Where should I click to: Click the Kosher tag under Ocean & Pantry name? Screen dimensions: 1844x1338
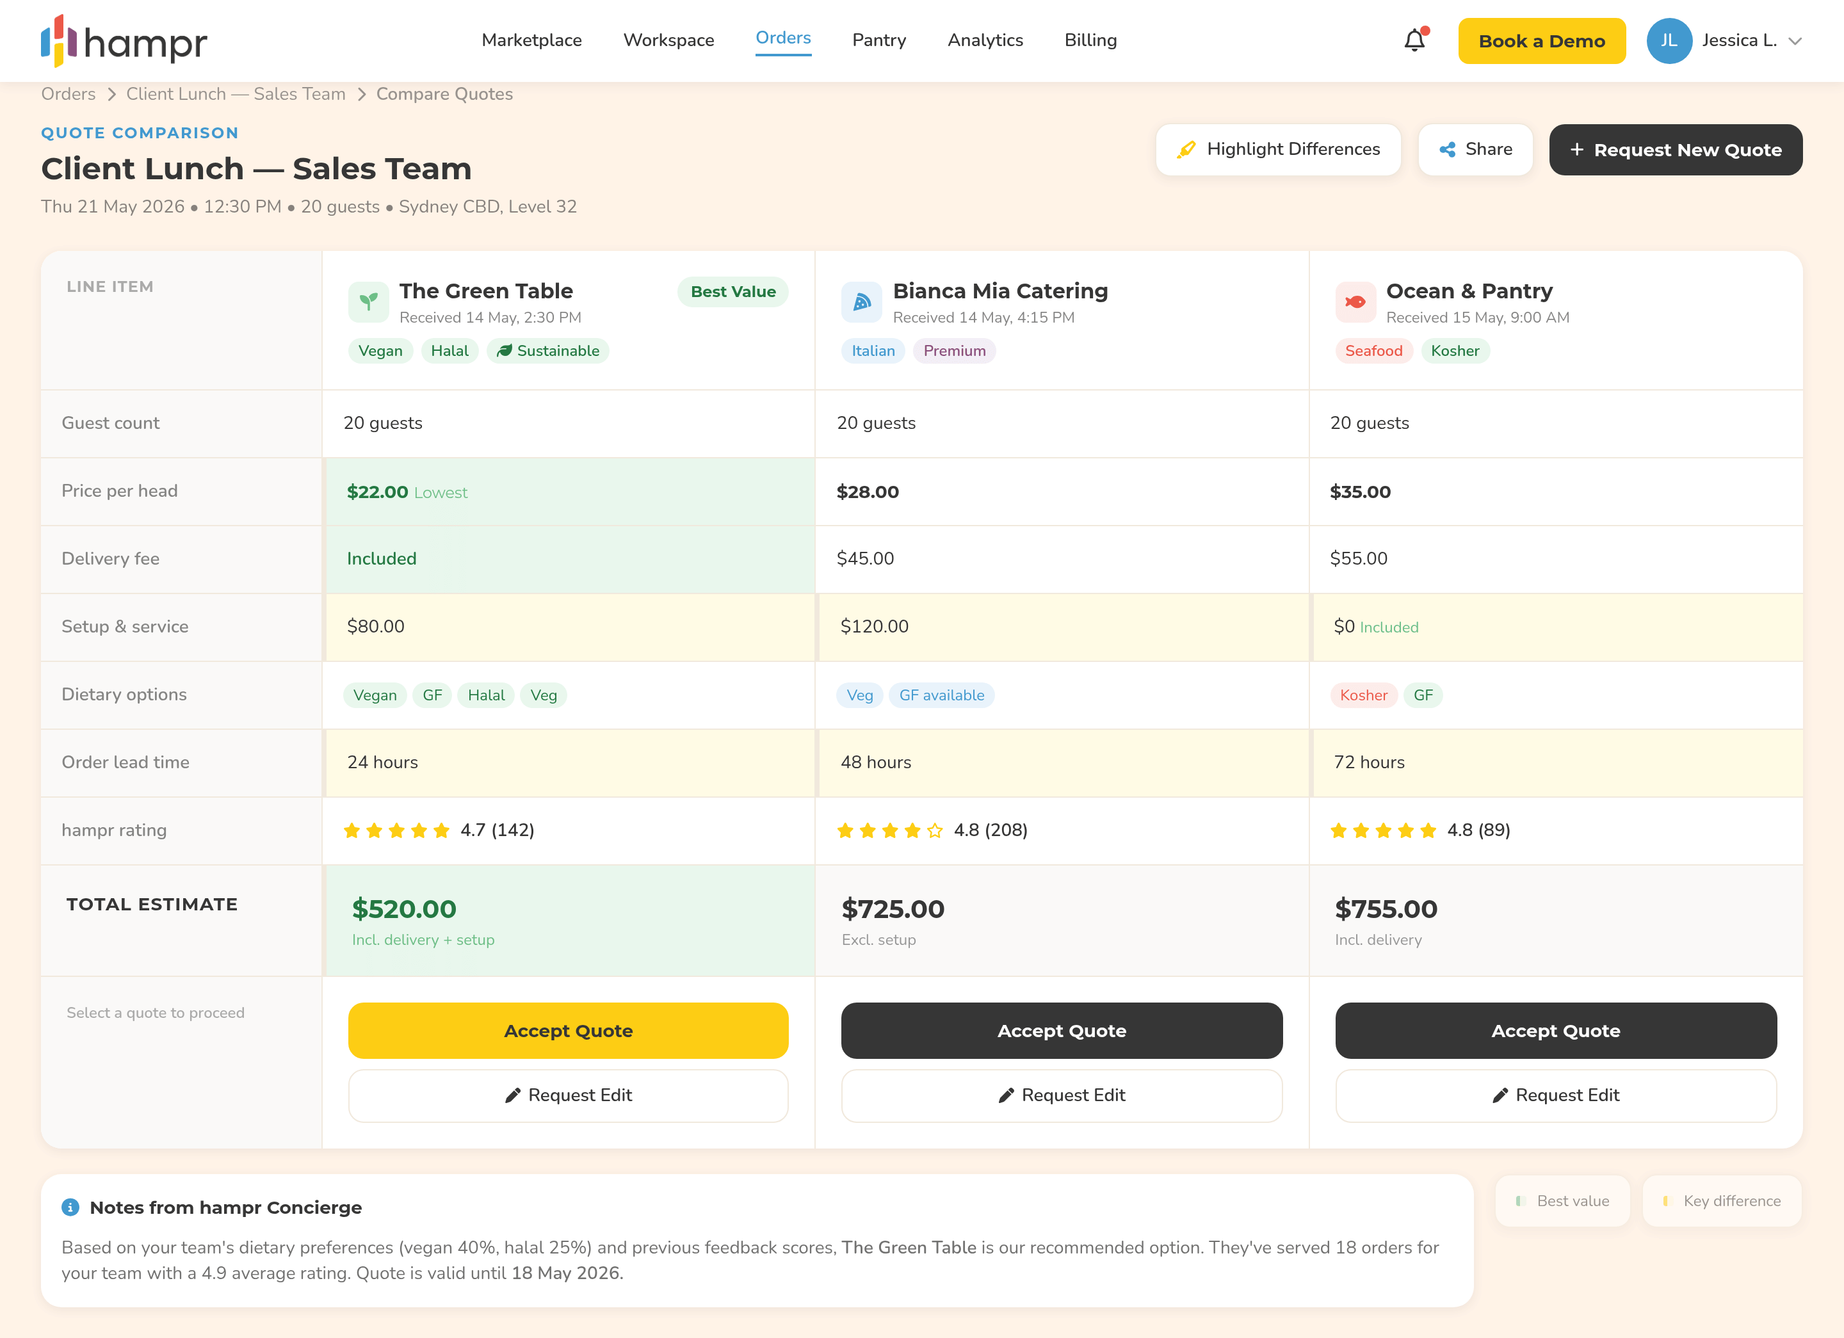1455,350
